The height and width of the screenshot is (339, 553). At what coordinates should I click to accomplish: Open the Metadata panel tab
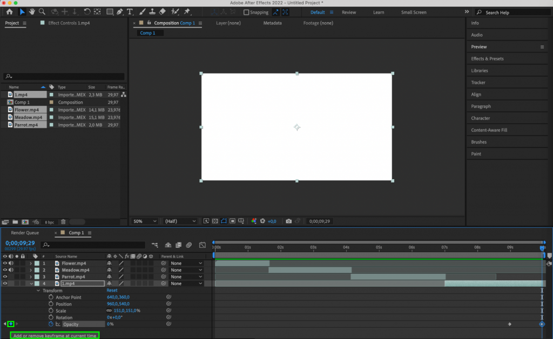coord(272,23)
